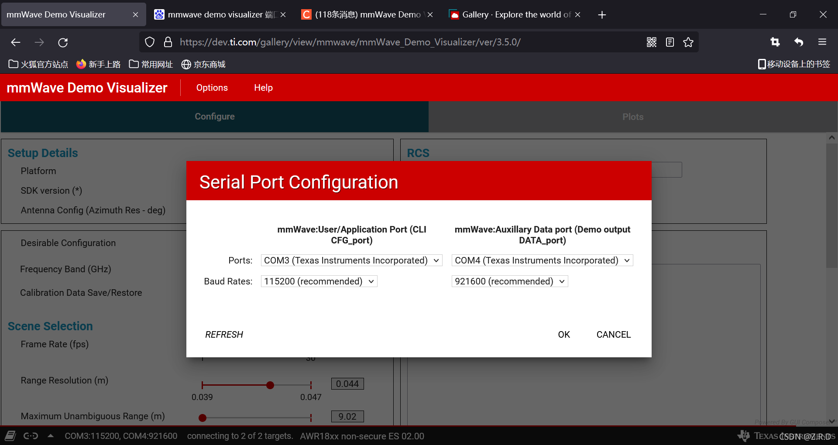The image size is (838, 445).
Task: Close the Gallery tab
Action: 577,15
